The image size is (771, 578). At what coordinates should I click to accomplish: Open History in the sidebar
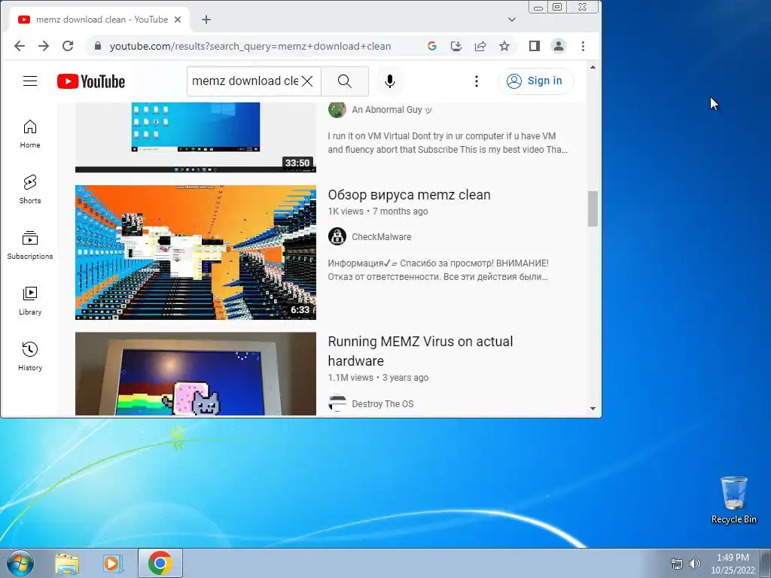pyautogui.click(x=30, y=356)
